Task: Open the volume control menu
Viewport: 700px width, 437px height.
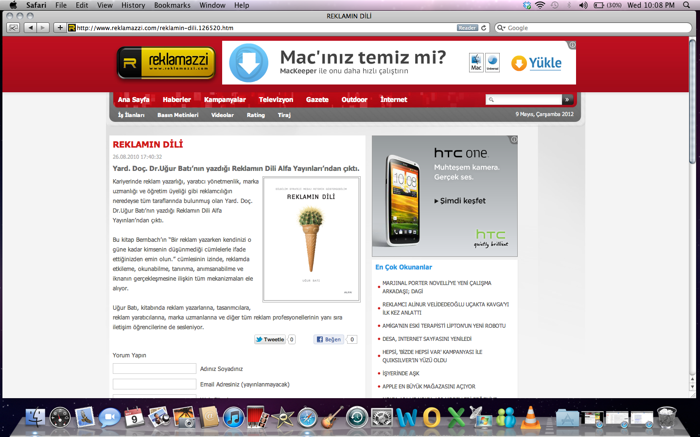Action: (x=583, y=5)
